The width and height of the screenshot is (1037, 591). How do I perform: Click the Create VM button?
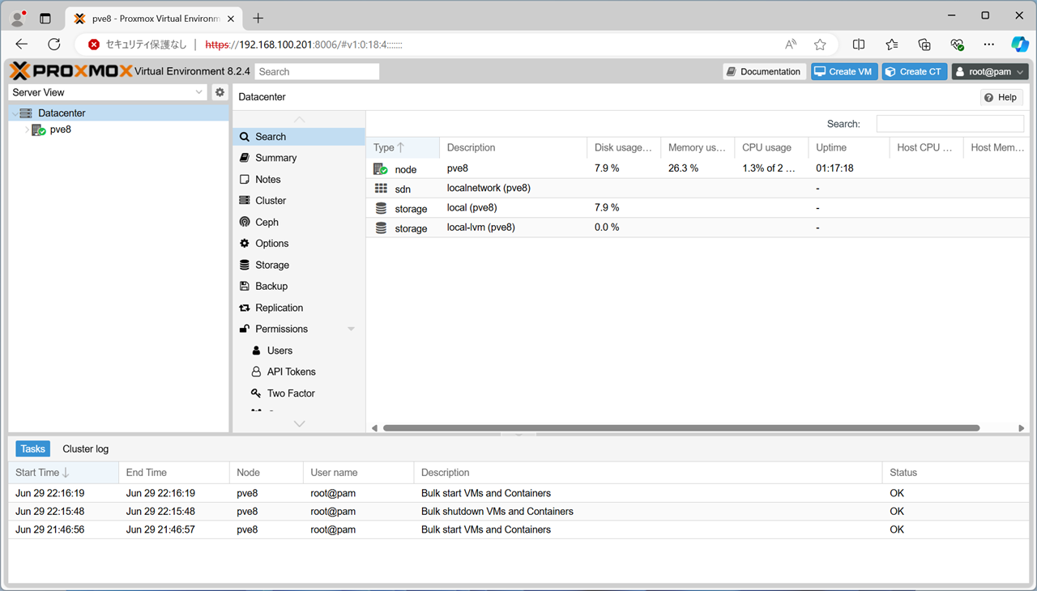tap(843, 72)
